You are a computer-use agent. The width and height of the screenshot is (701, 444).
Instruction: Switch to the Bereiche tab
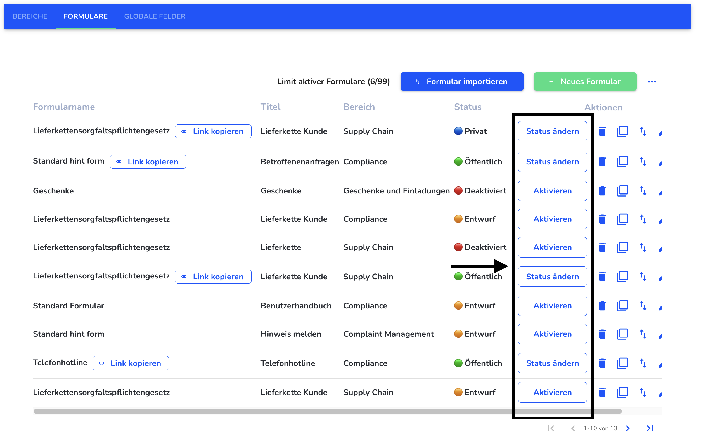[30, 16]
